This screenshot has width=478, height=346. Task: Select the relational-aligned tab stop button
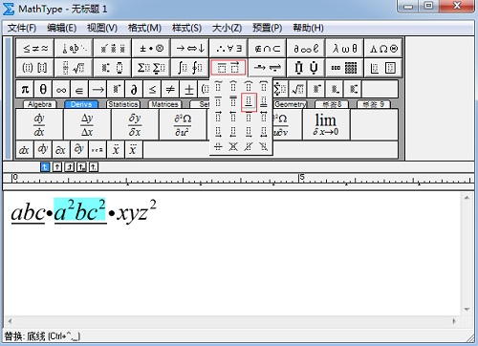(81, 167)
